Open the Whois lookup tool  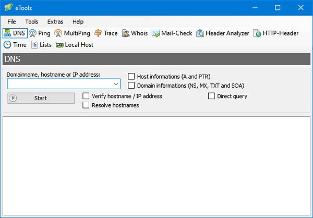[x=135, y=33]
